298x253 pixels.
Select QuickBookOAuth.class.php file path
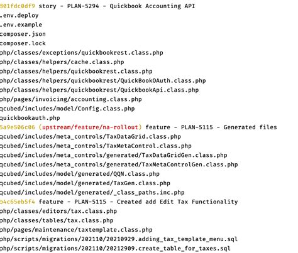(x=103, y=81)
